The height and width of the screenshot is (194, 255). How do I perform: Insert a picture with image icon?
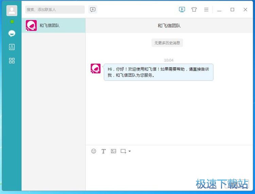click(114, 151)
